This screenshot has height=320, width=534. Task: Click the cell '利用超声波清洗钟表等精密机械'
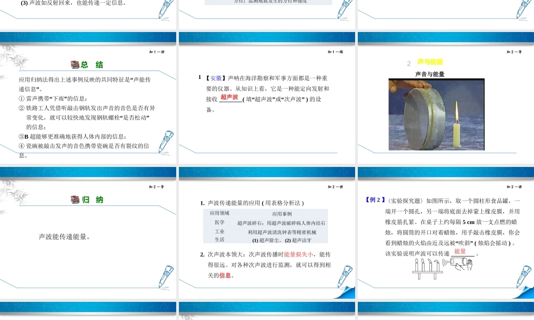click(282, 232)
